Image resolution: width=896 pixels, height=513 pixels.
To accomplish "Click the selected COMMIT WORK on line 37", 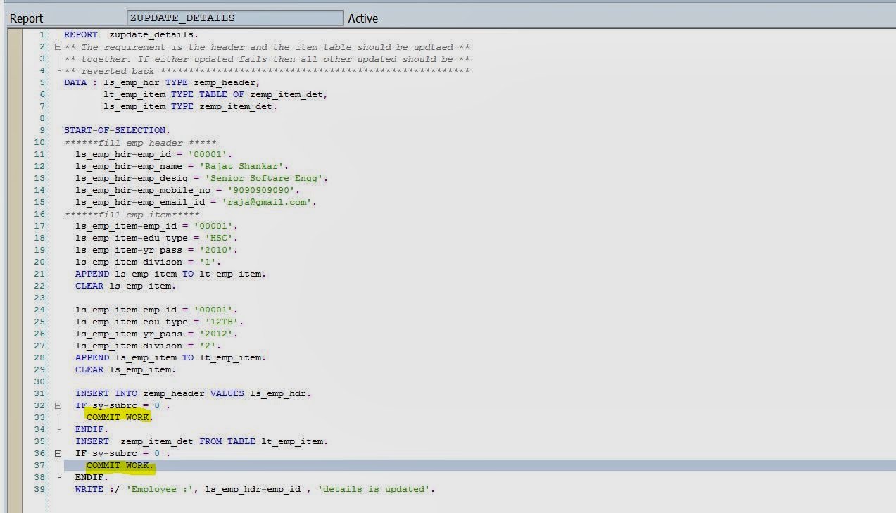I will (x=120, y=466).
